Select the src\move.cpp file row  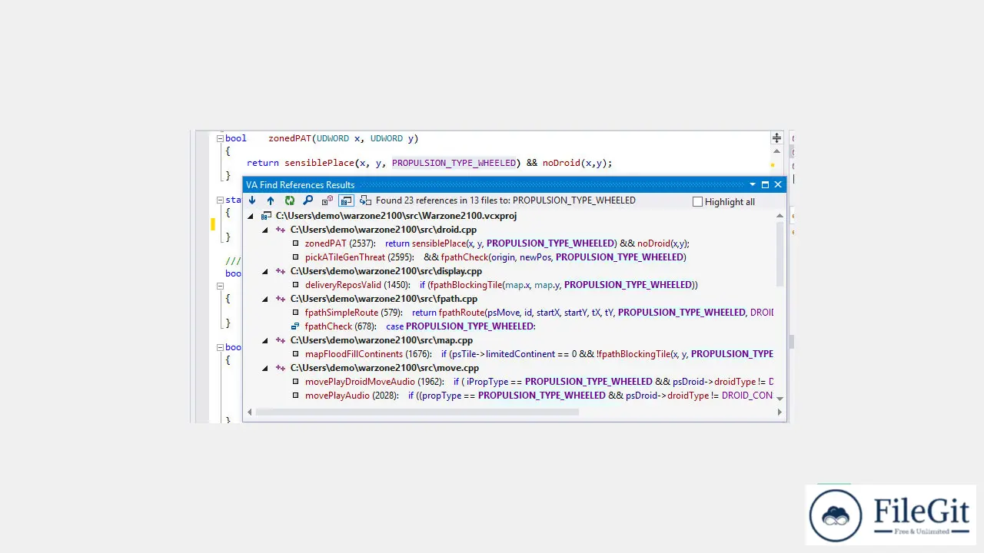[384, 368]
